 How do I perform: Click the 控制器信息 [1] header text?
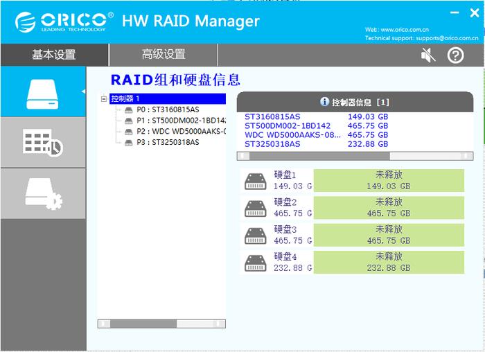point(360,103)
